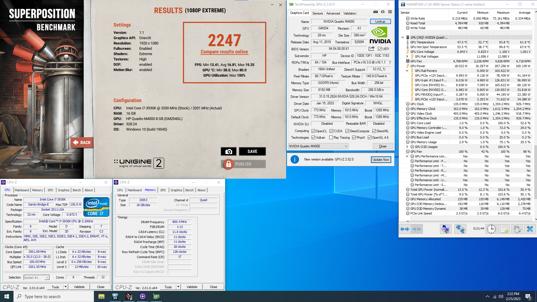Show hidden tray icons chevron
This screenshot has width=537, height=302.
pos(487,296)
